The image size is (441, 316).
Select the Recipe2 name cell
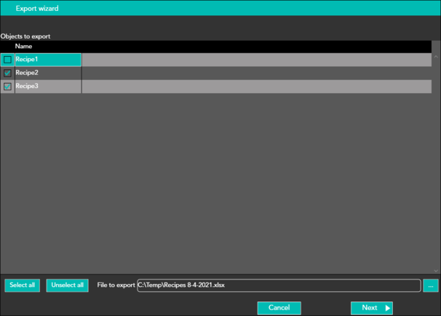click(x=47, y=74)
